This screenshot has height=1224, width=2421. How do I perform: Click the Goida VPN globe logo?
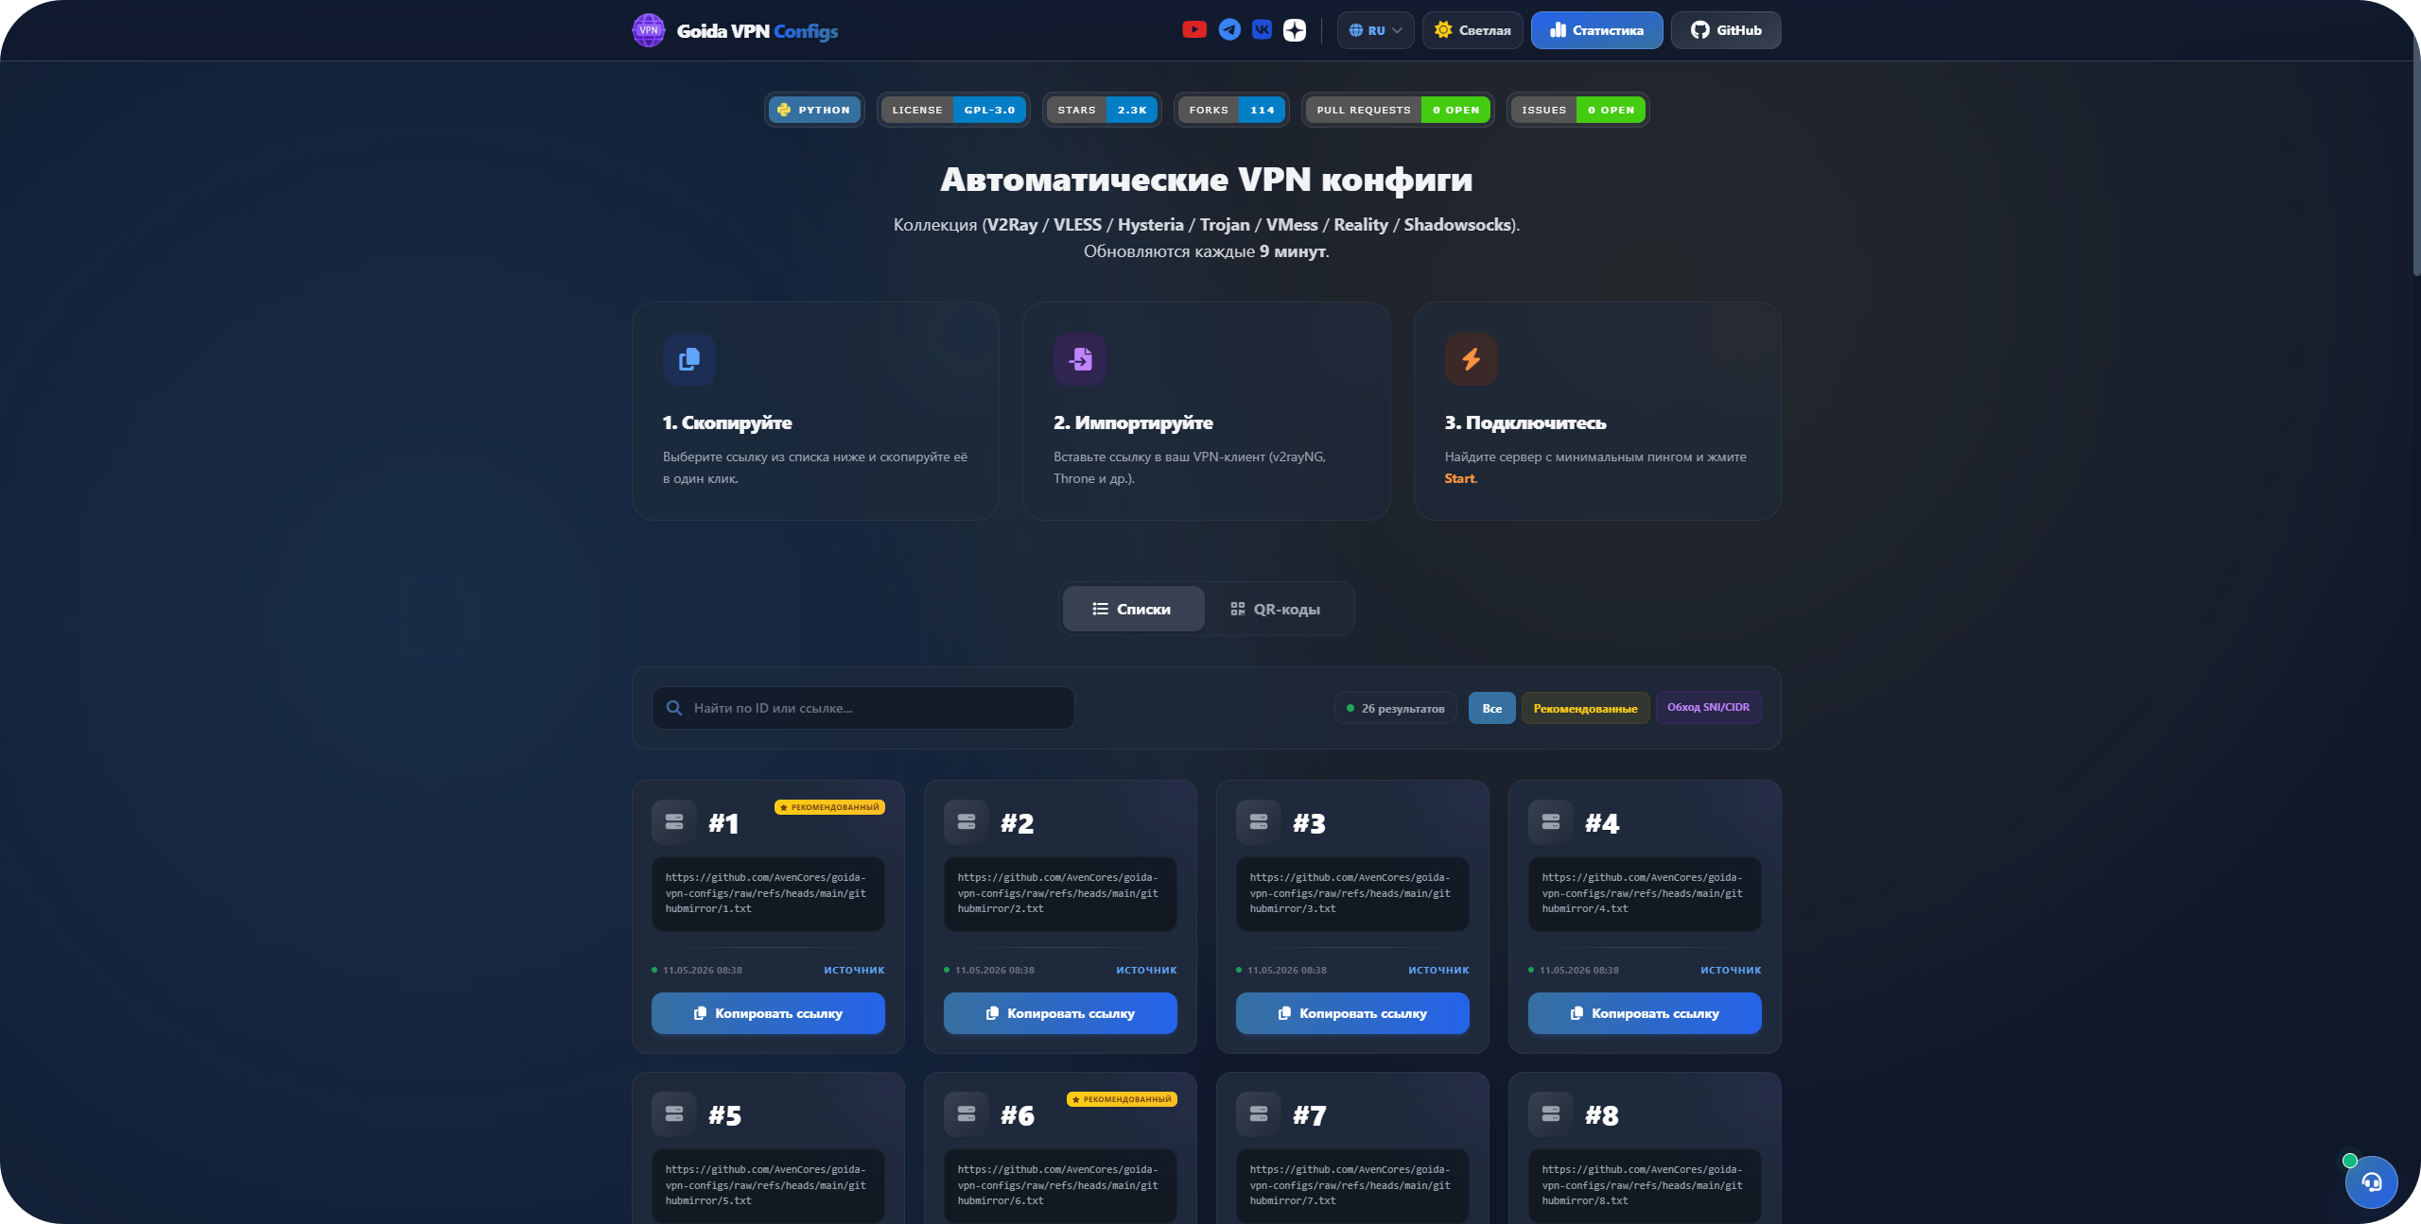click(x=649, y=30)
